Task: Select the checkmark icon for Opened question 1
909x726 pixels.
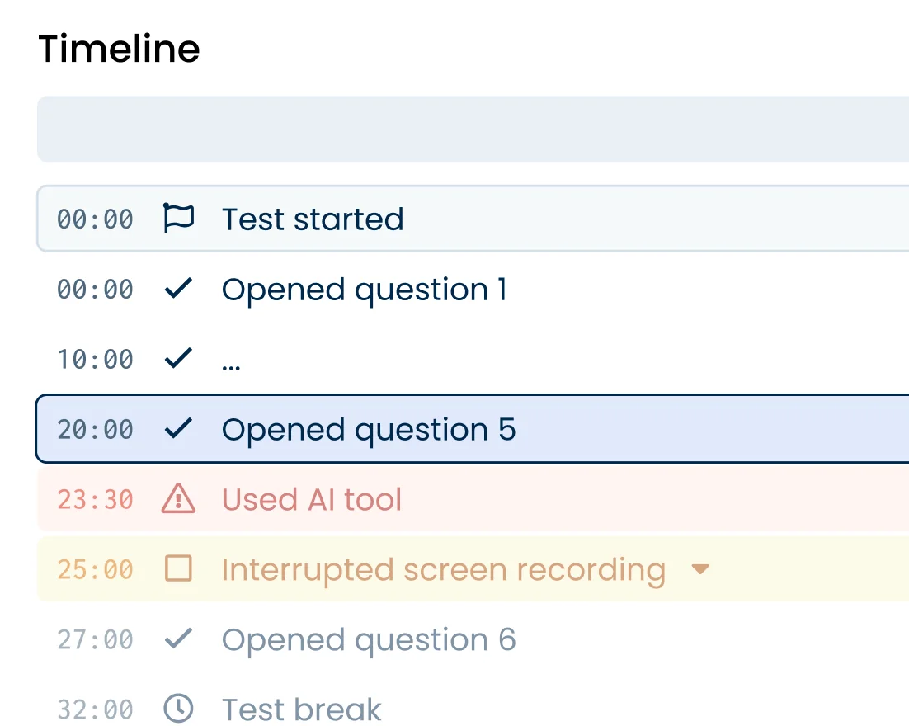Action: point(178,289)
